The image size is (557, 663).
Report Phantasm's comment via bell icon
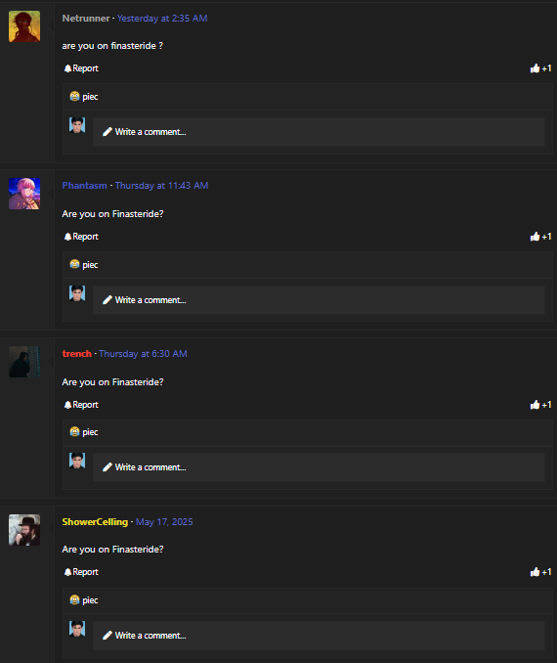pos(81,237)
